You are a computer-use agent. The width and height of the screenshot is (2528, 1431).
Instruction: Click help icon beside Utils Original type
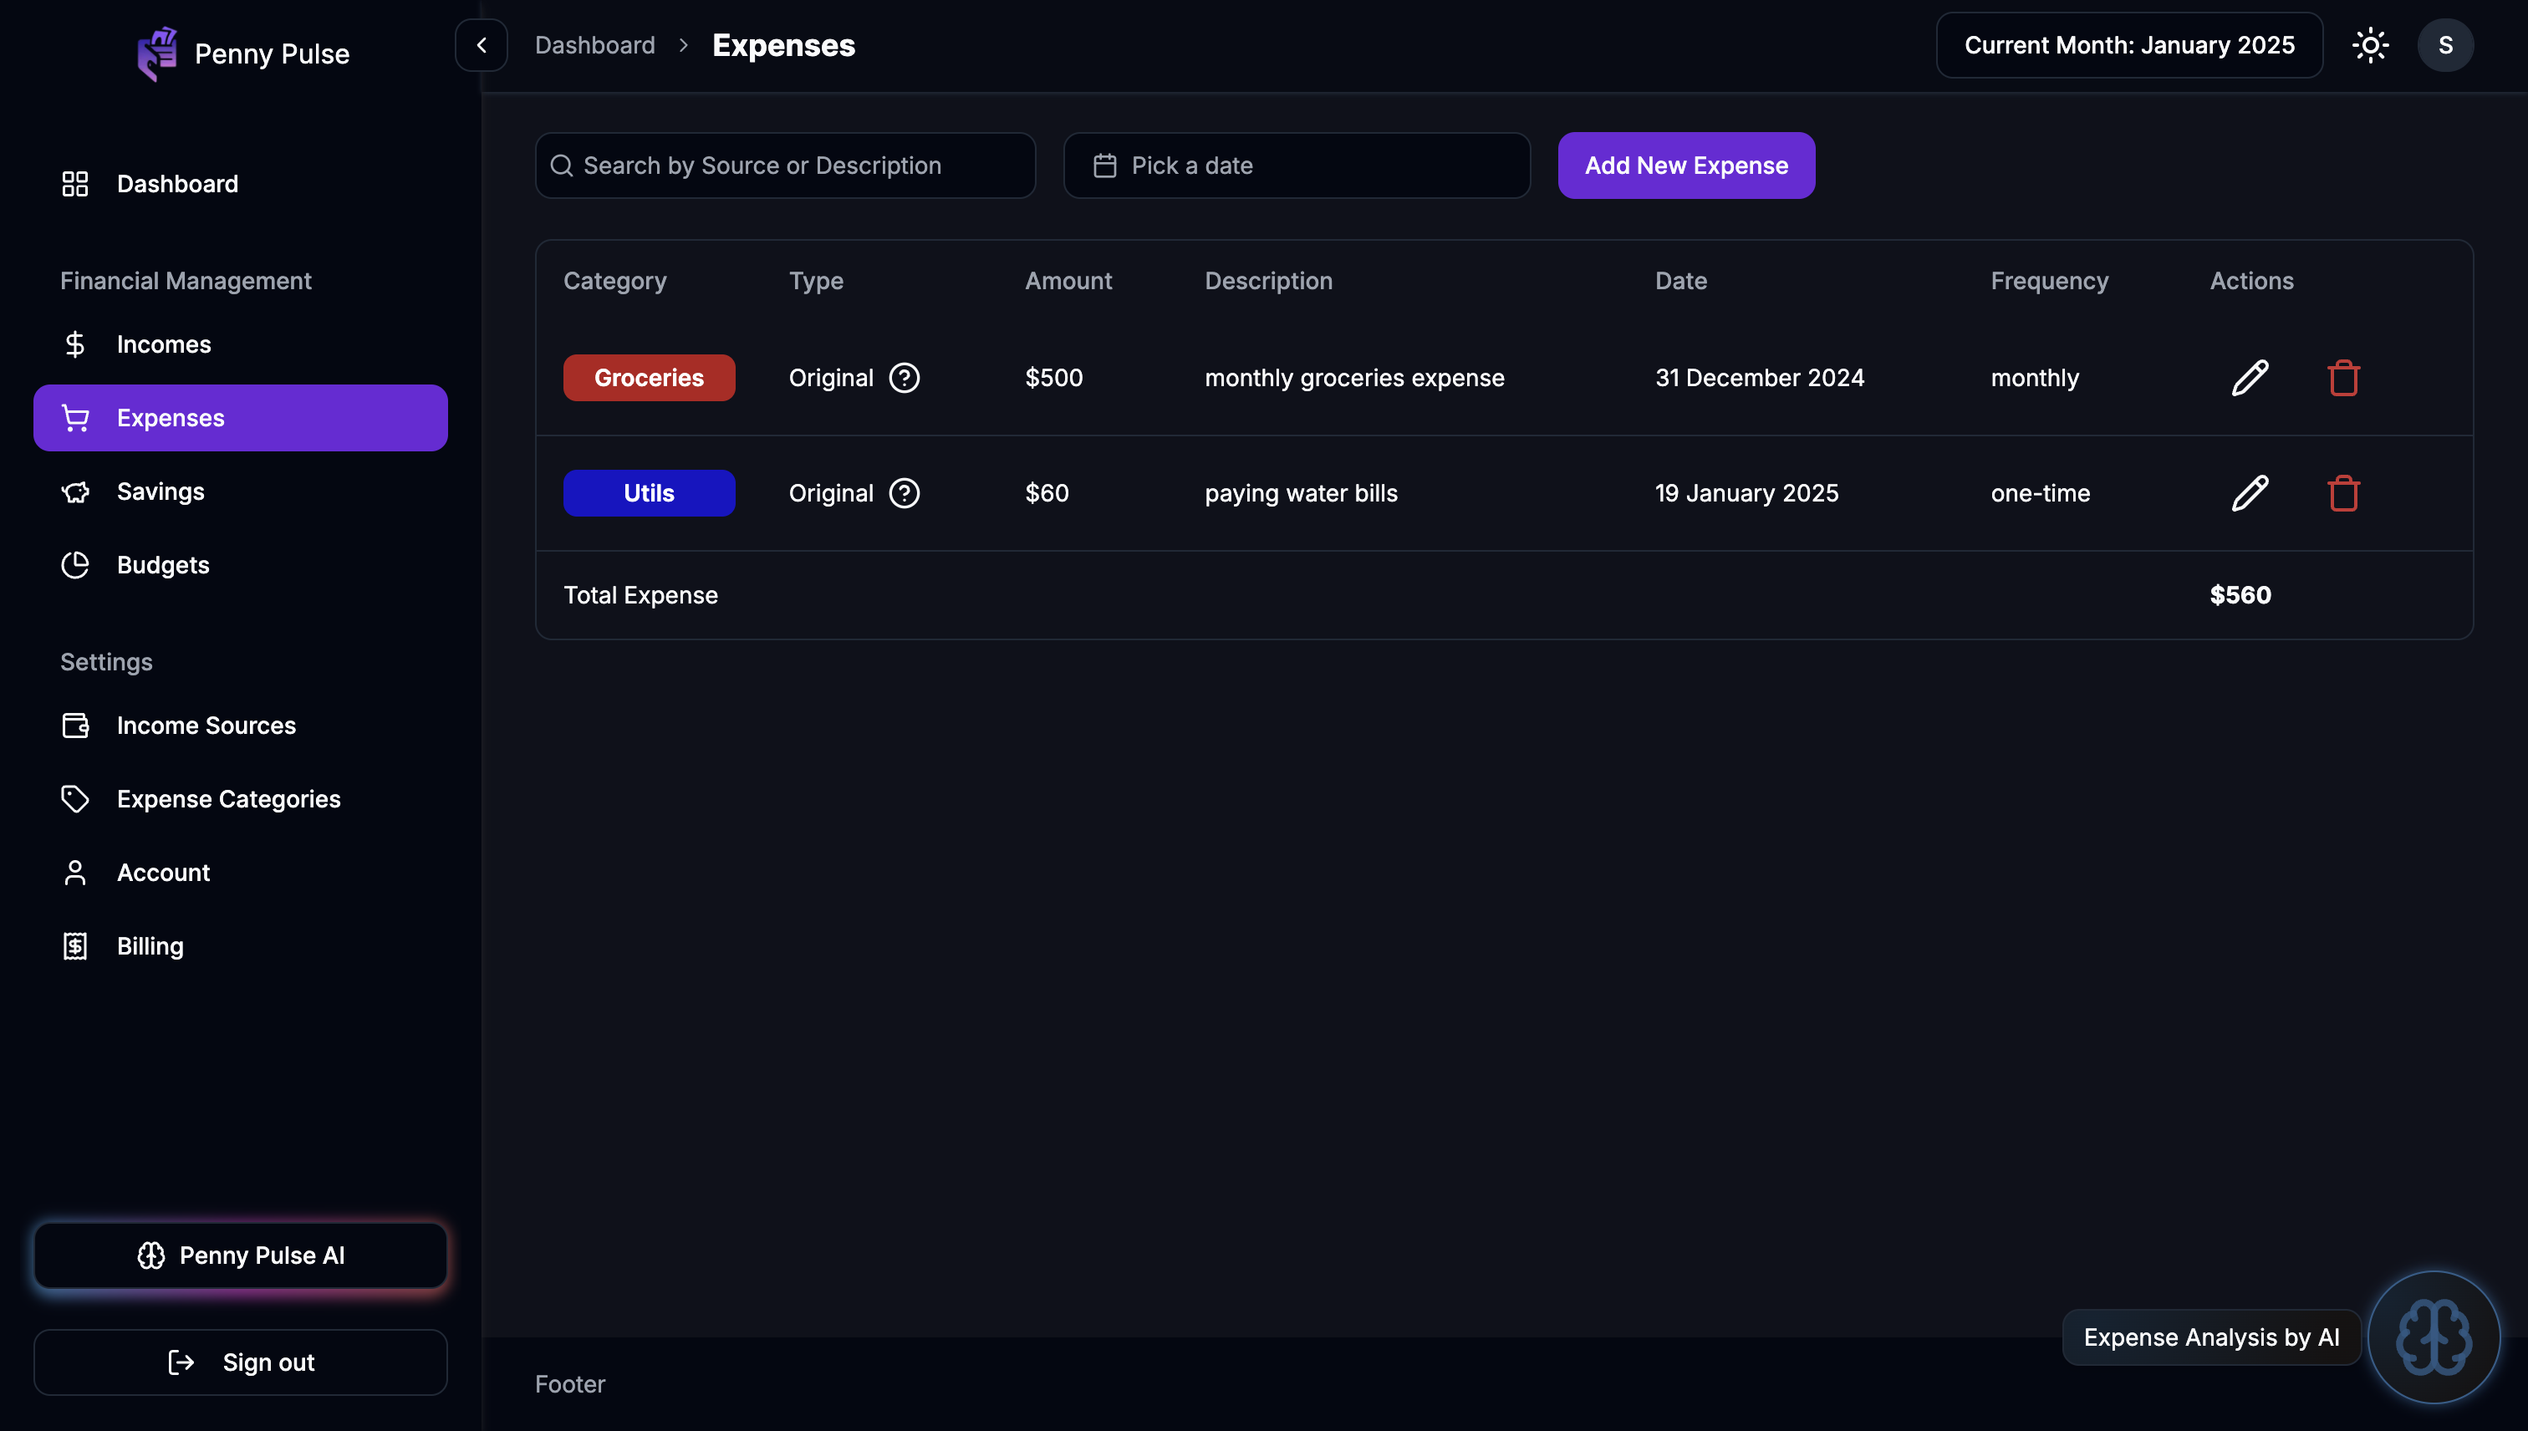click(905, 492)
